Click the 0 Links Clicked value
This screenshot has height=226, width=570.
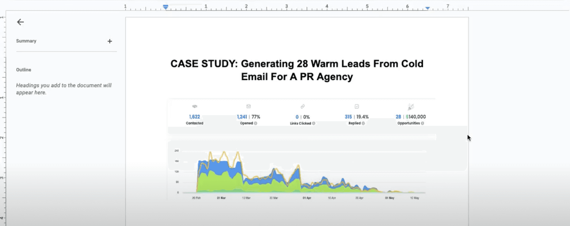(297, 117)
